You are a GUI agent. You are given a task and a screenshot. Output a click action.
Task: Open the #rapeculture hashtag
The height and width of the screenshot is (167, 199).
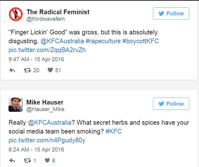[x=103, y=41]
